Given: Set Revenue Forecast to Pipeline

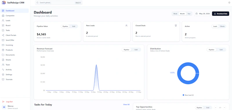Looking at the screenshot, I should [x=126, y=50].
